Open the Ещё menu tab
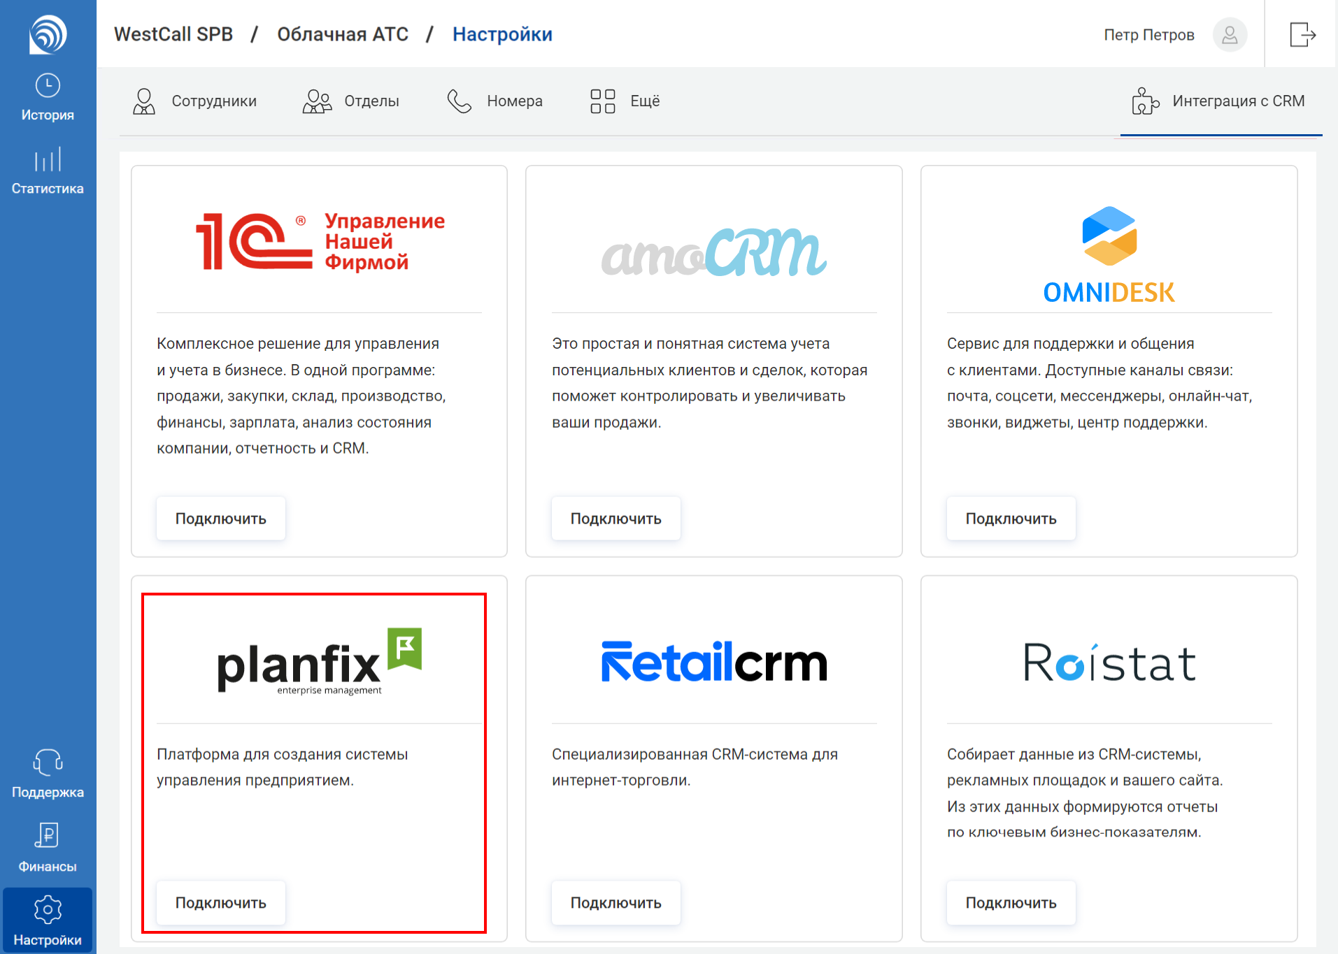This screenshot has width=1338, height=954. click(625, 101)
